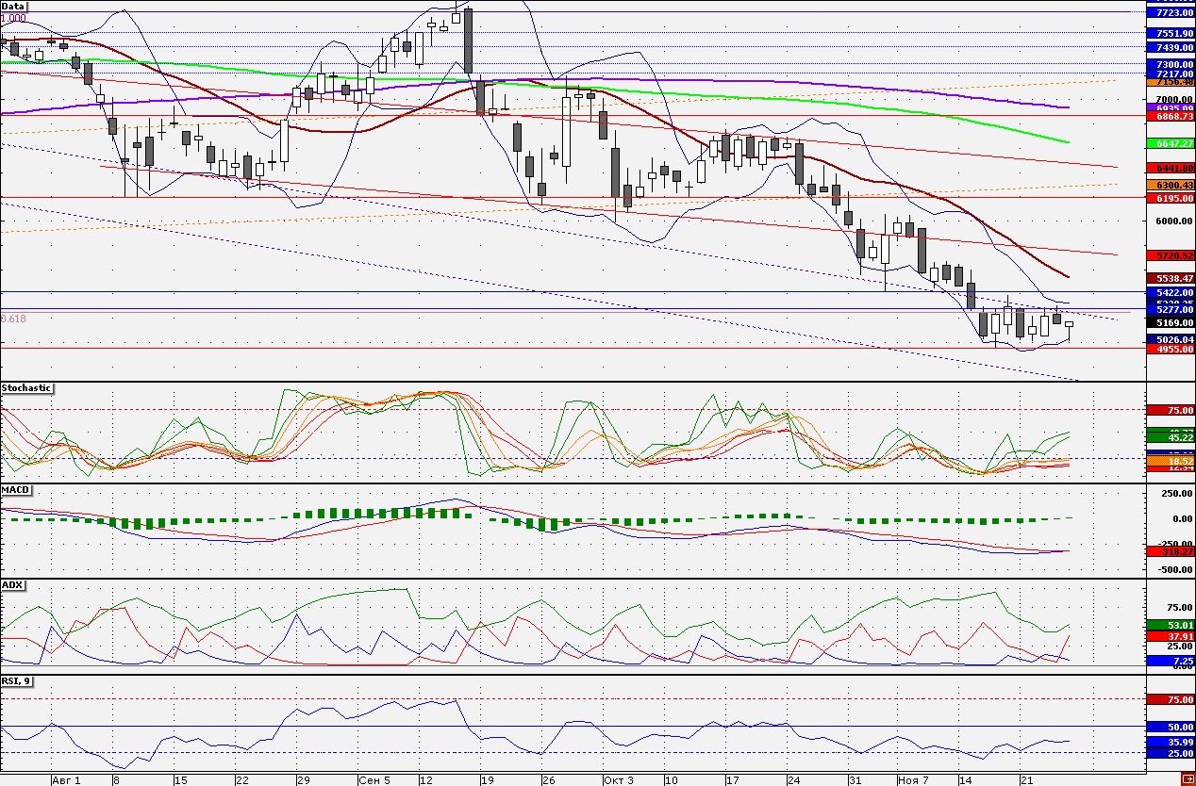Select the ADX 53.01 green value tag
Viewport: 1196px width, 786px height.
(x=1171, y=625)
